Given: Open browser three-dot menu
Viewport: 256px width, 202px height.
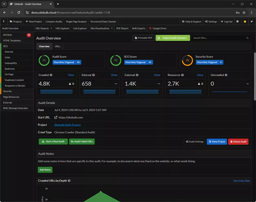Looking at the screenshot, I should pos(251,12).
